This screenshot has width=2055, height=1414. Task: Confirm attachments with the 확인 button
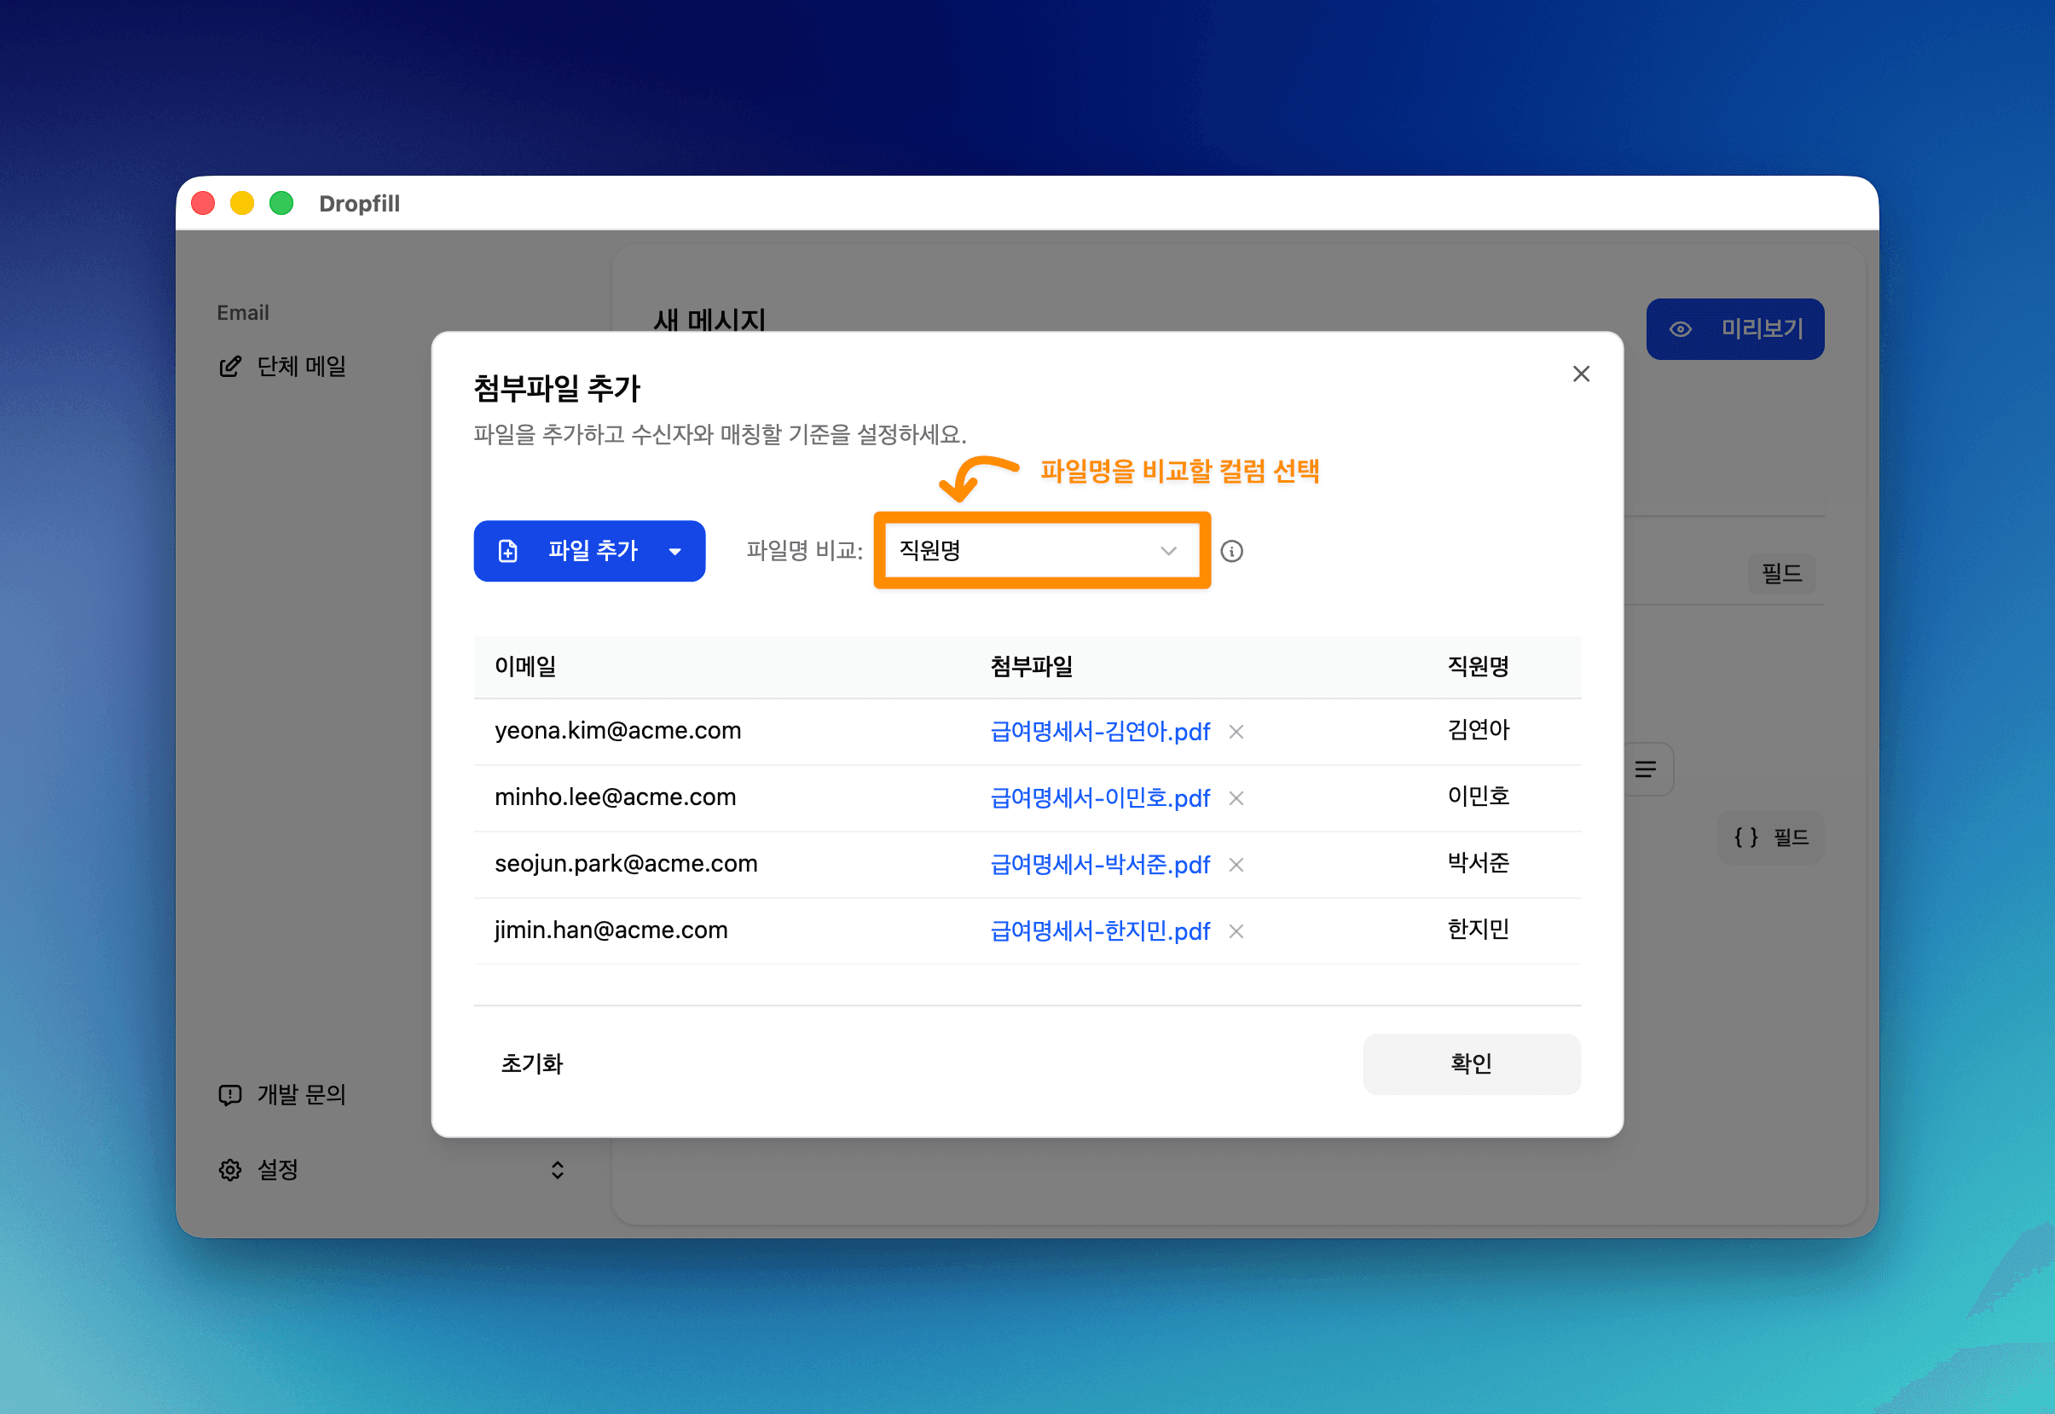pyautogui.click(x=1470, y=1064)
